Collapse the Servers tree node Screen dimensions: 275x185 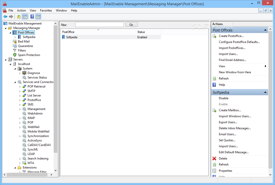pos(6,60)
